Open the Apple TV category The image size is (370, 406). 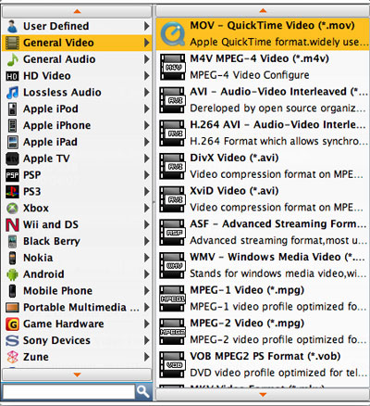pos(77,159)
